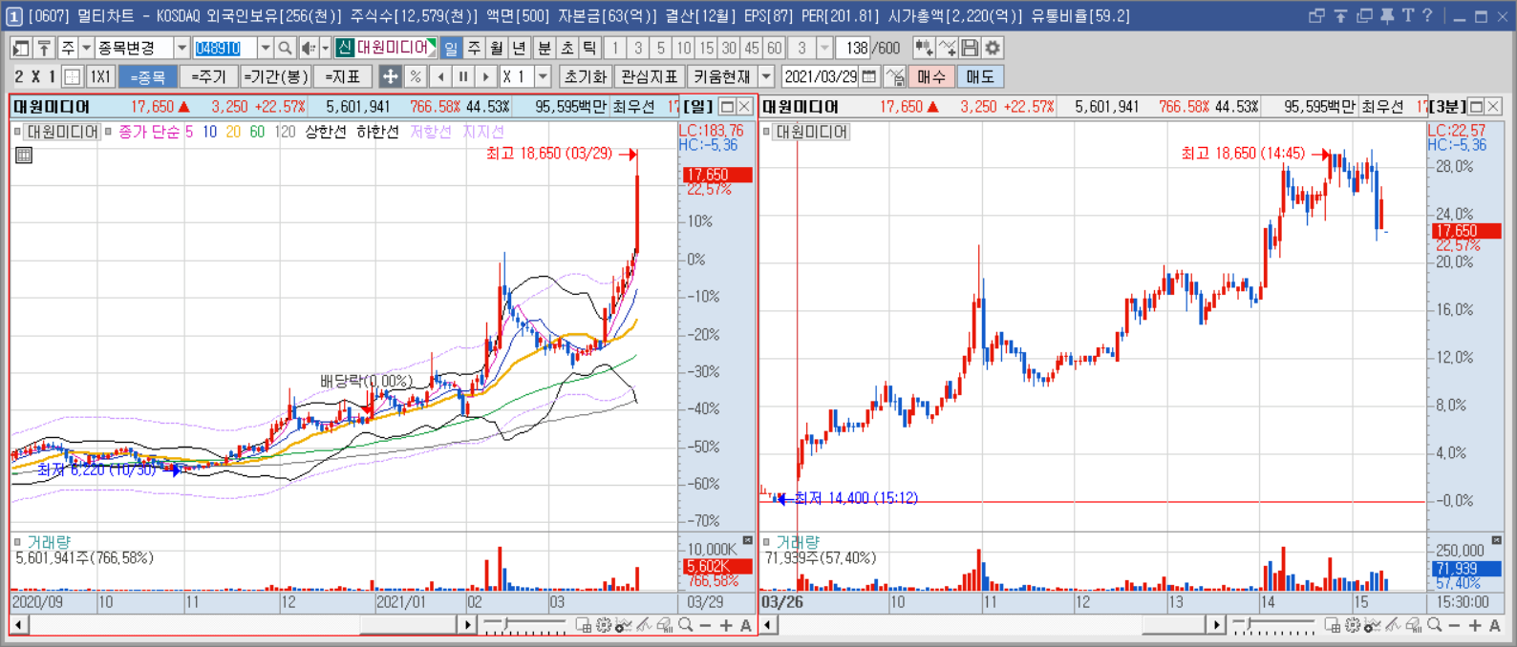Expand the X 1 speed dropdown

point(544,76)
